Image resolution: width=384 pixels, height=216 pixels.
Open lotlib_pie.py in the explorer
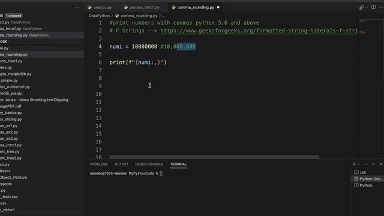pos(11,94)
